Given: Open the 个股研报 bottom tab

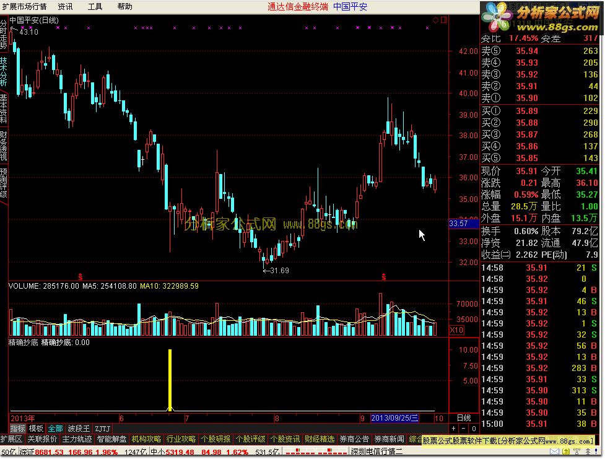Looking at the screenshot, I should pos(215,439).
